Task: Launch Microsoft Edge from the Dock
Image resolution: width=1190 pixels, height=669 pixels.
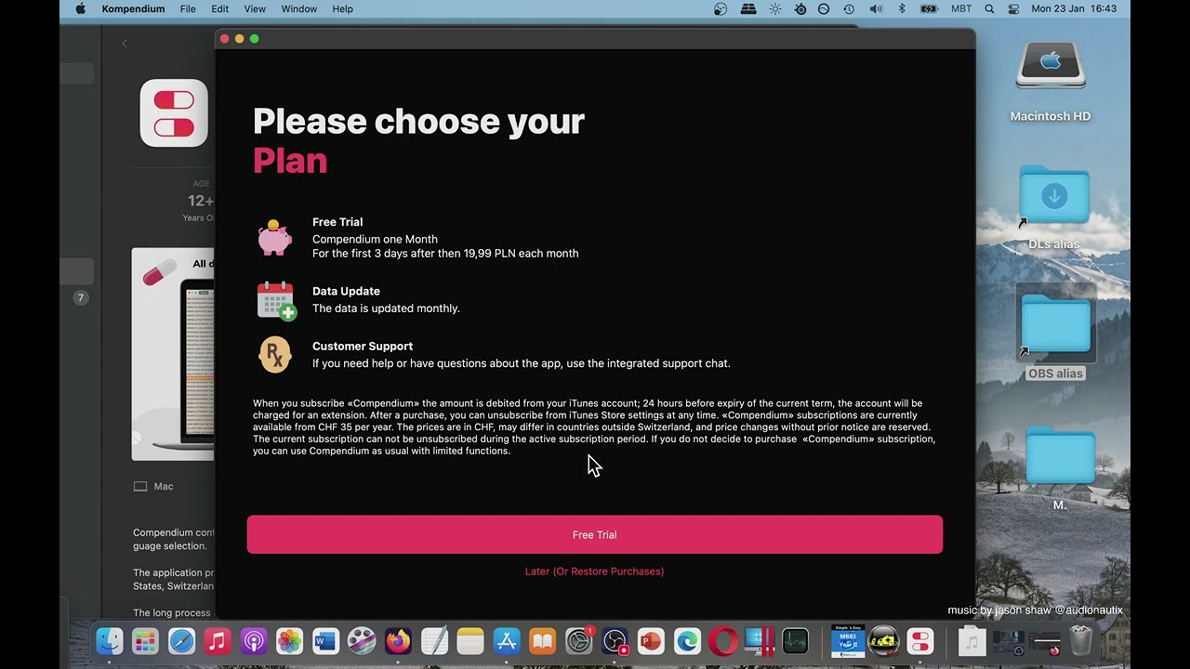Action: pos(687,641)
